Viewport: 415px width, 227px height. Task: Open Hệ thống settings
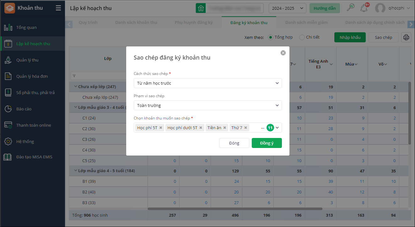click(25, 141)
